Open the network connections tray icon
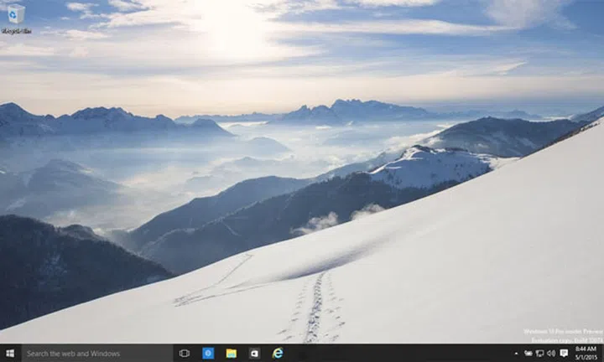The width and height of the screenshot is (604, 362). (539, 354)
